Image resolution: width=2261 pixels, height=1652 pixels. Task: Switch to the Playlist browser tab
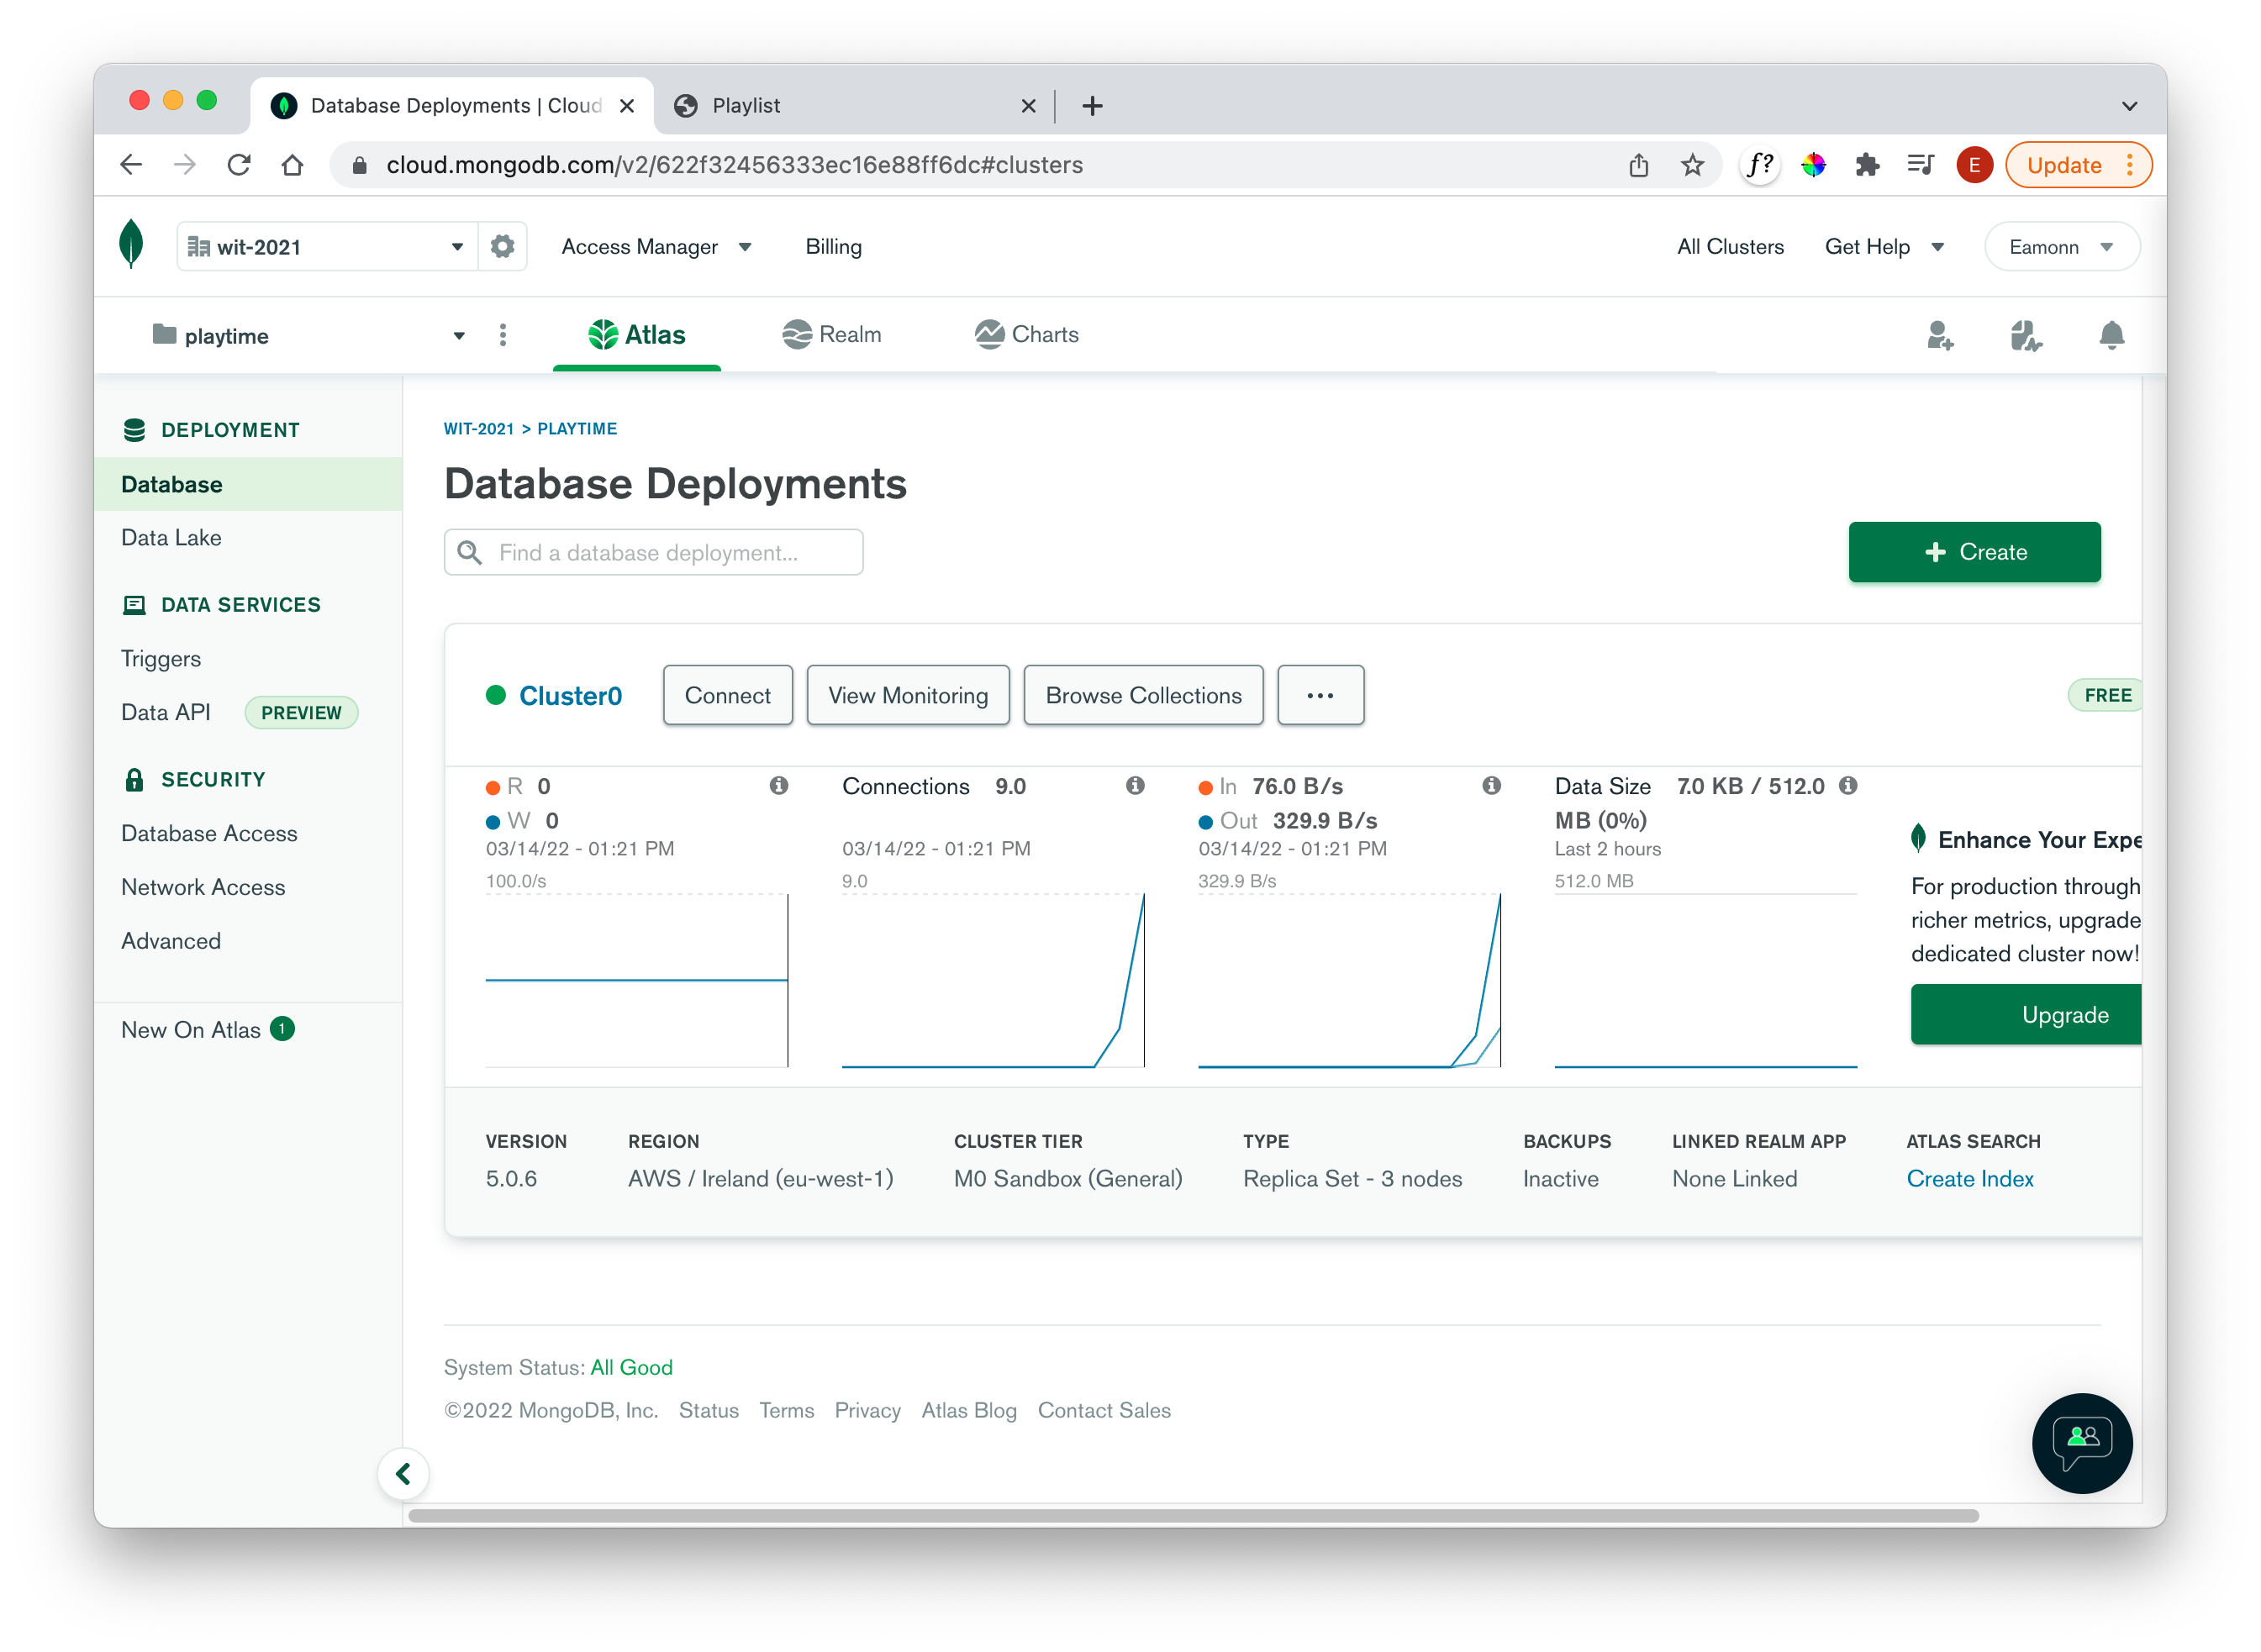click(855, 105)
